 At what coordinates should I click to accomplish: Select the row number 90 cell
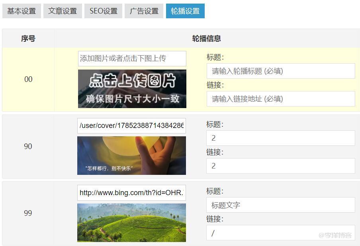28,146
